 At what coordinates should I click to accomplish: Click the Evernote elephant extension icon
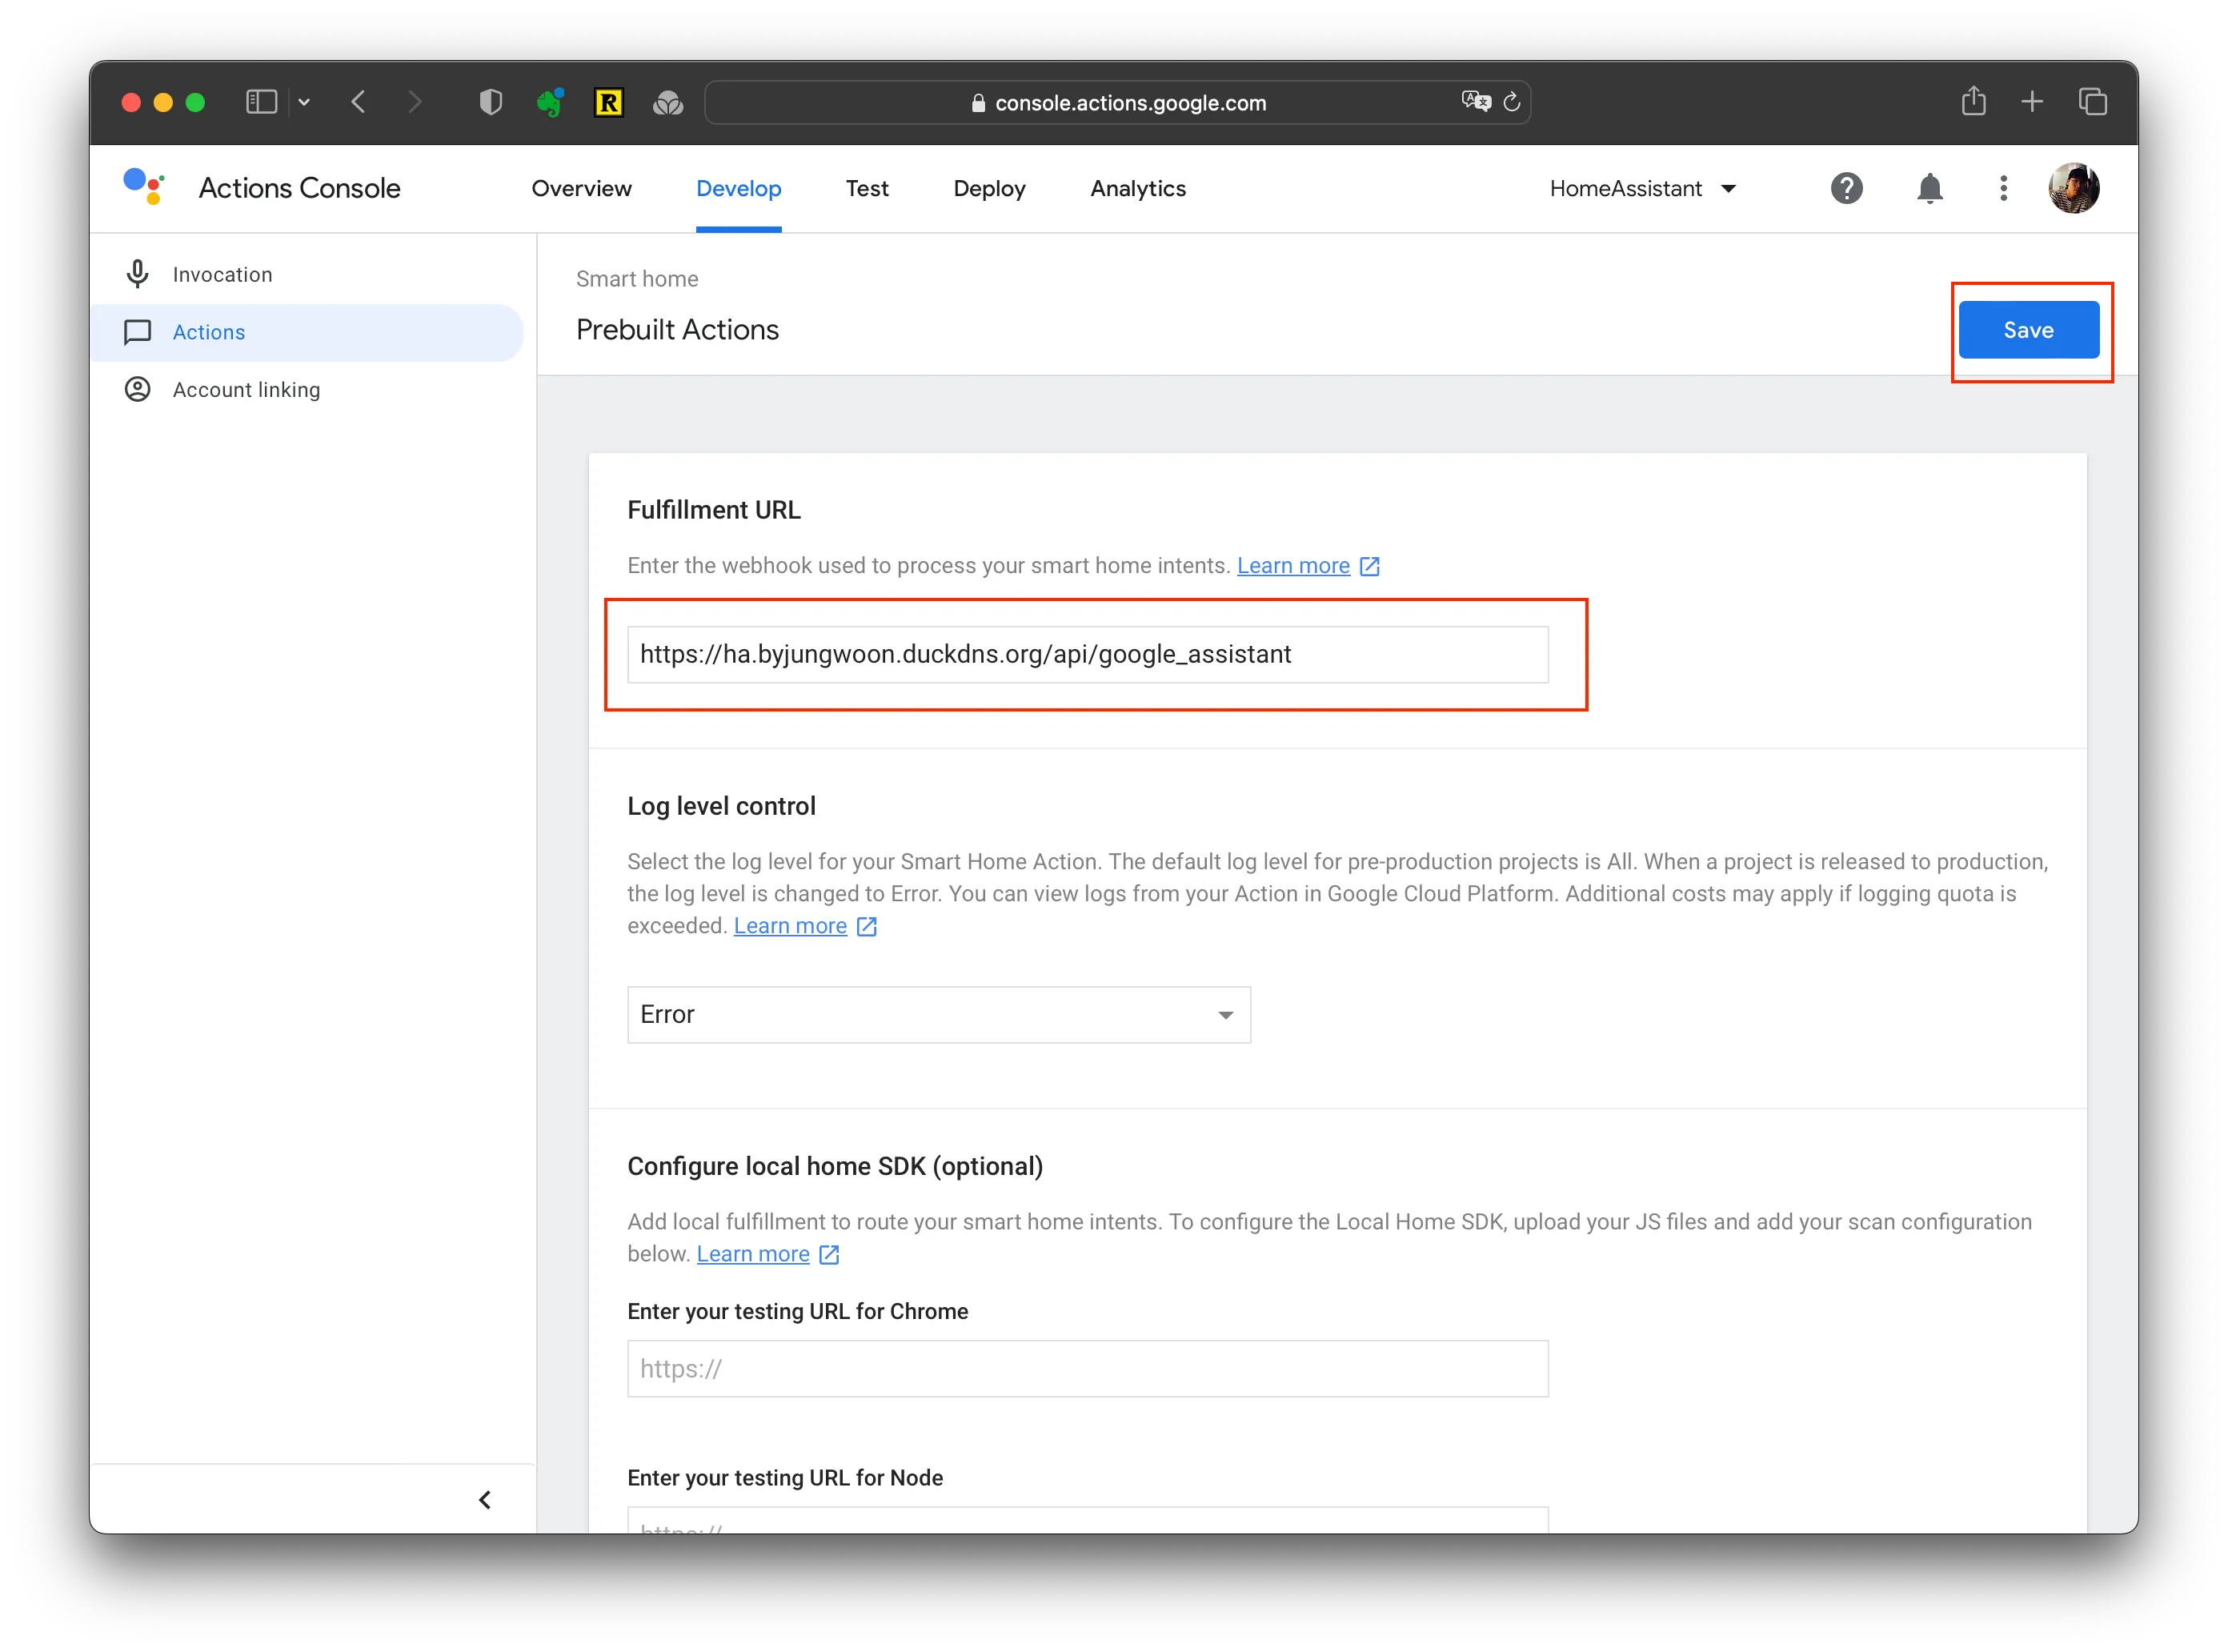(x=549, y=102)
